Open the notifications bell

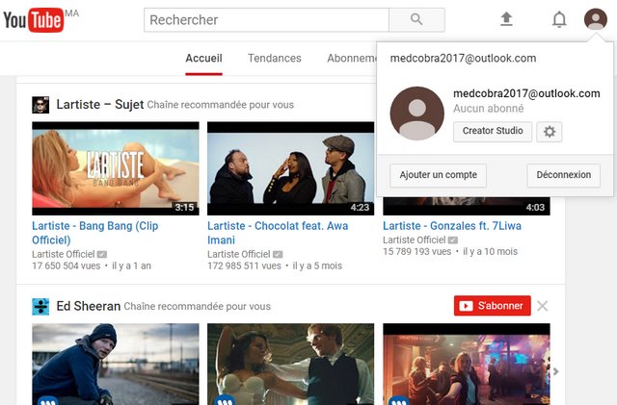pyautogui.click(x=559, y=19)
